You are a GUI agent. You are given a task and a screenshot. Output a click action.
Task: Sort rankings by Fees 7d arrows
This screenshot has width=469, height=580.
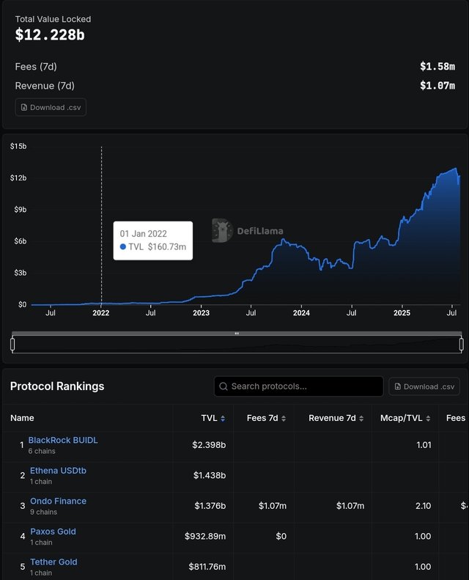(284, 419)
